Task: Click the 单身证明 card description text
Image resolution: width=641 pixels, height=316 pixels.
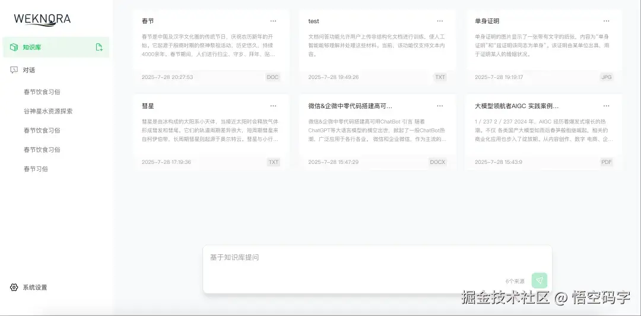Action: click(542, 45)
